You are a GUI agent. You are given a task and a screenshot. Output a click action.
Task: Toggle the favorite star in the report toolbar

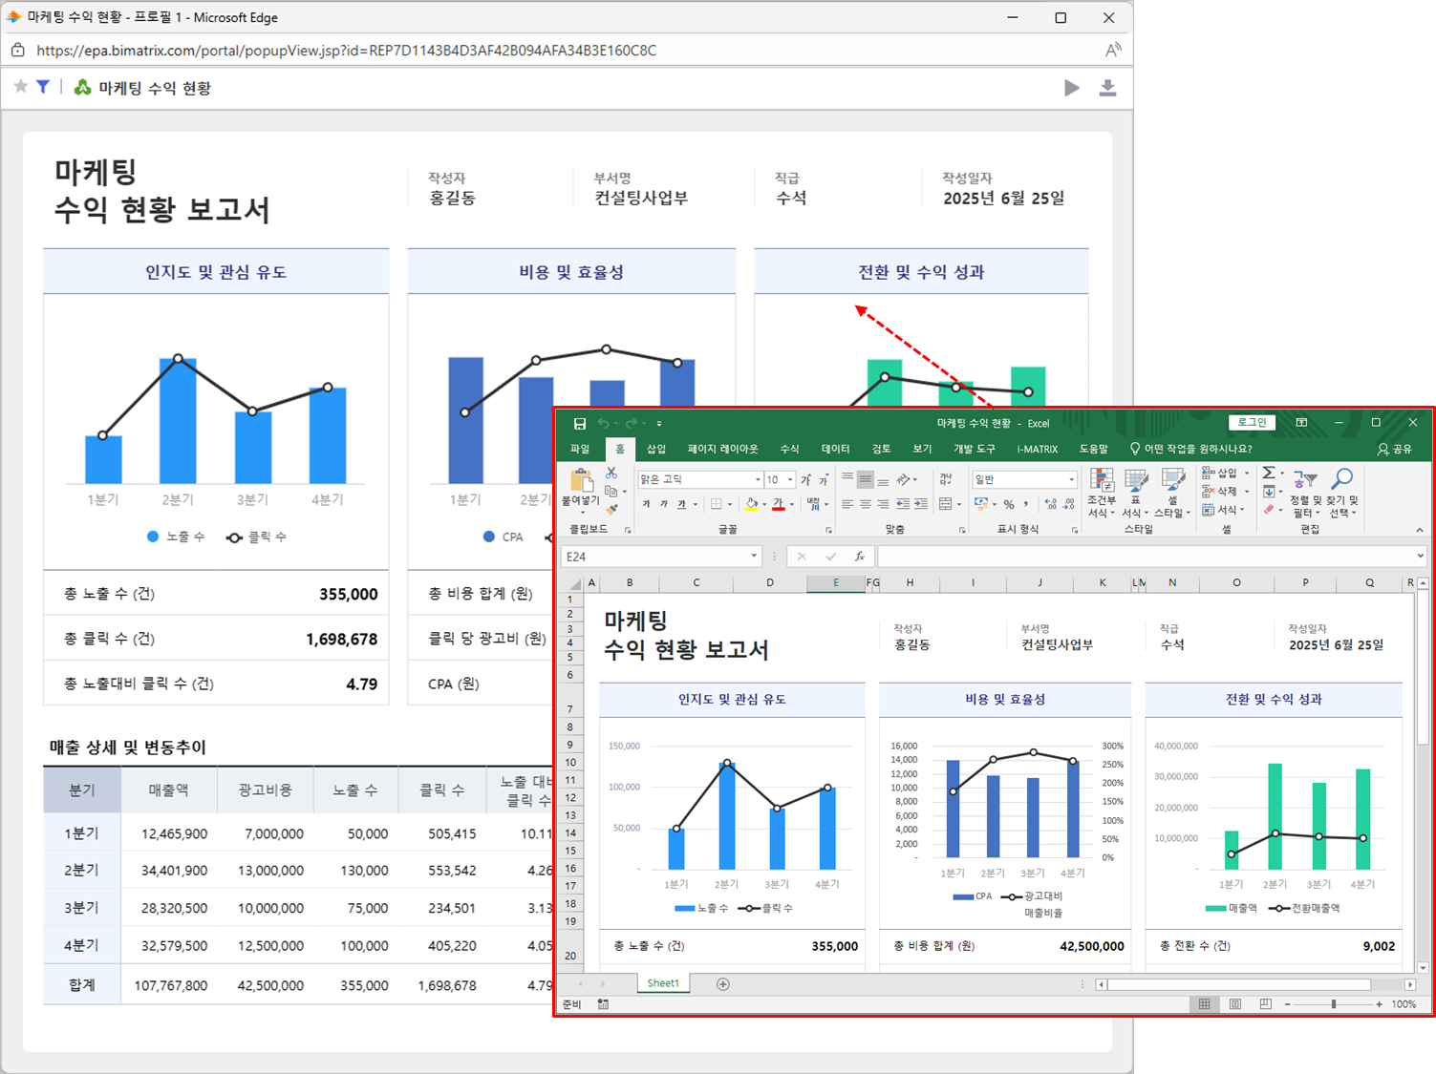pyautogui.click(x=21, y=87)
